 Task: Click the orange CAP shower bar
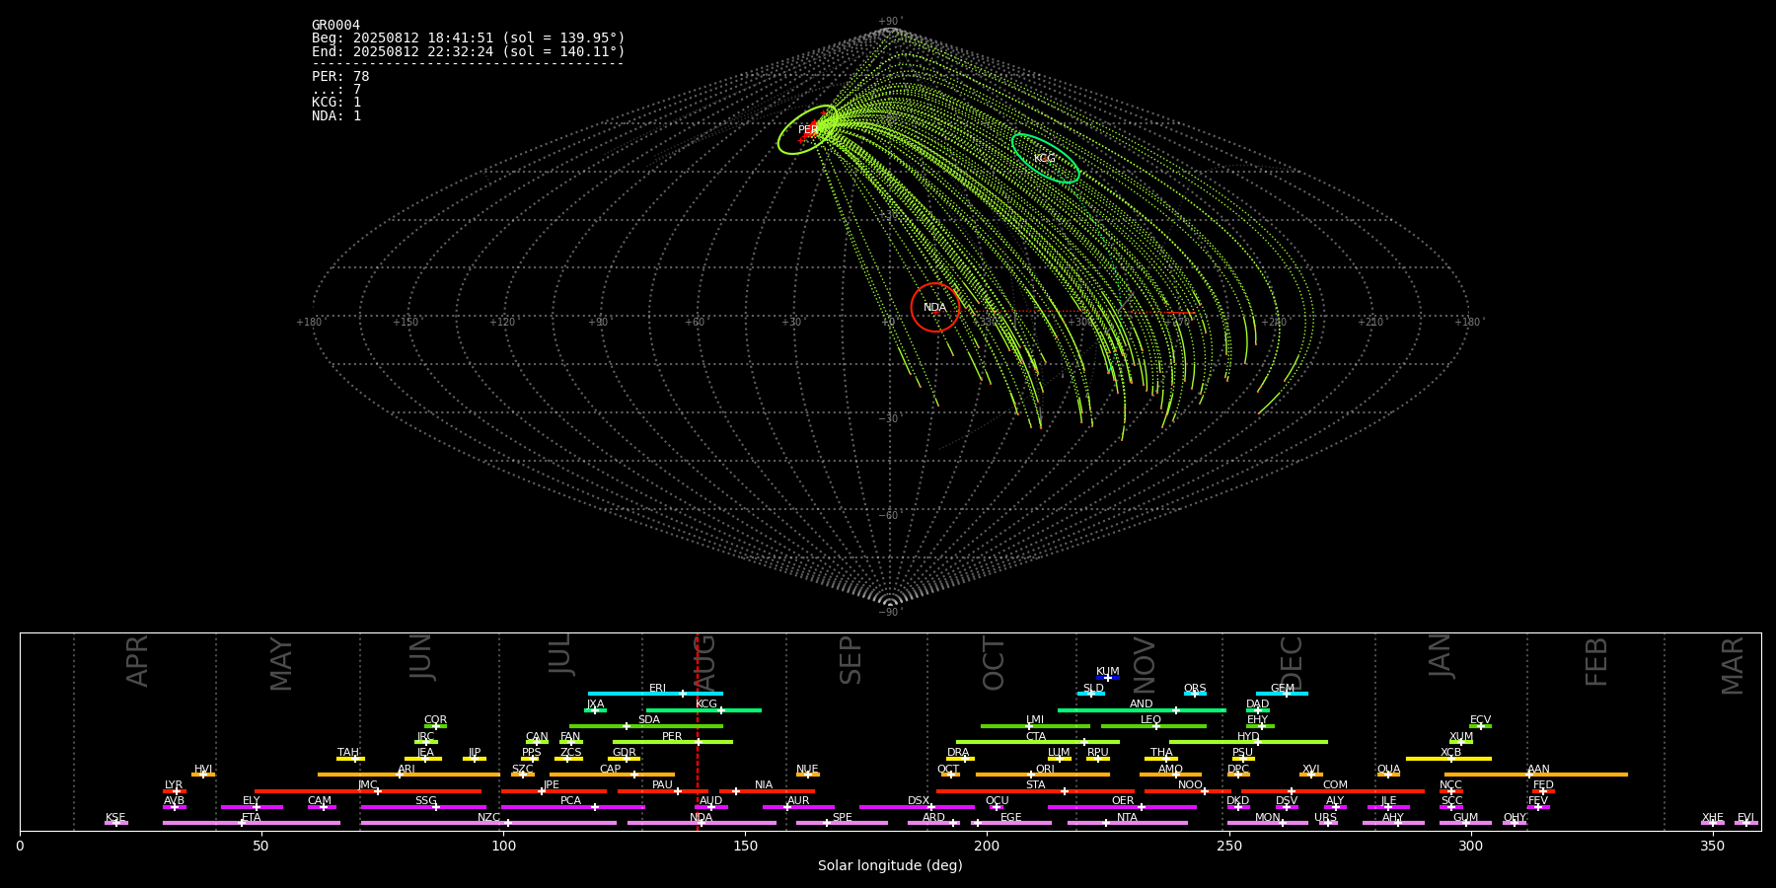click(x=612, y=775)
